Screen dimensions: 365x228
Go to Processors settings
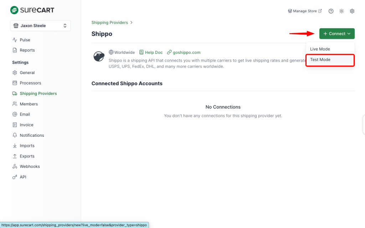(30, 83)
